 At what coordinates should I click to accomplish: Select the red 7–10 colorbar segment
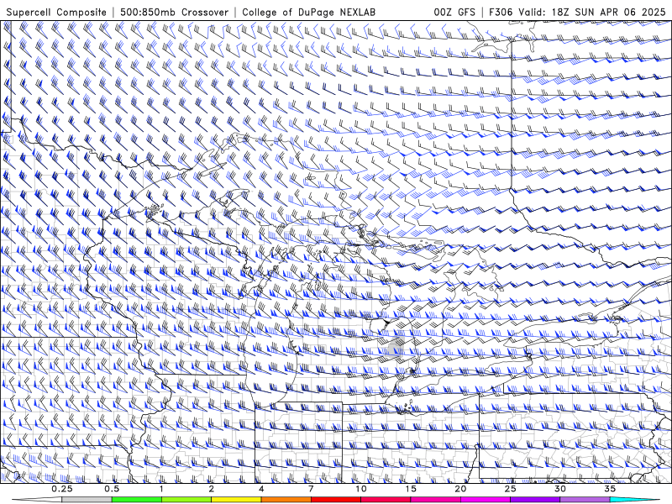(x=335, y=500)
